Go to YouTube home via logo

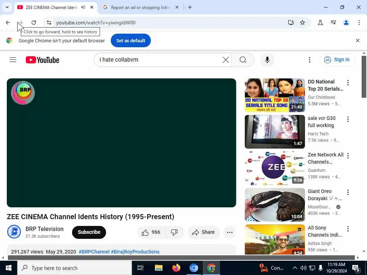pyautogui.click(x=42, y=60)
